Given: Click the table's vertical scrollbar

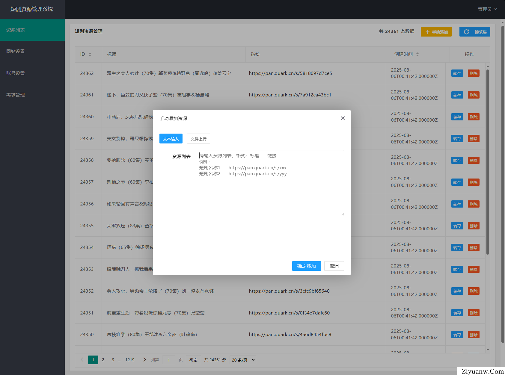Looking at the screenshot, I should 488,162.
